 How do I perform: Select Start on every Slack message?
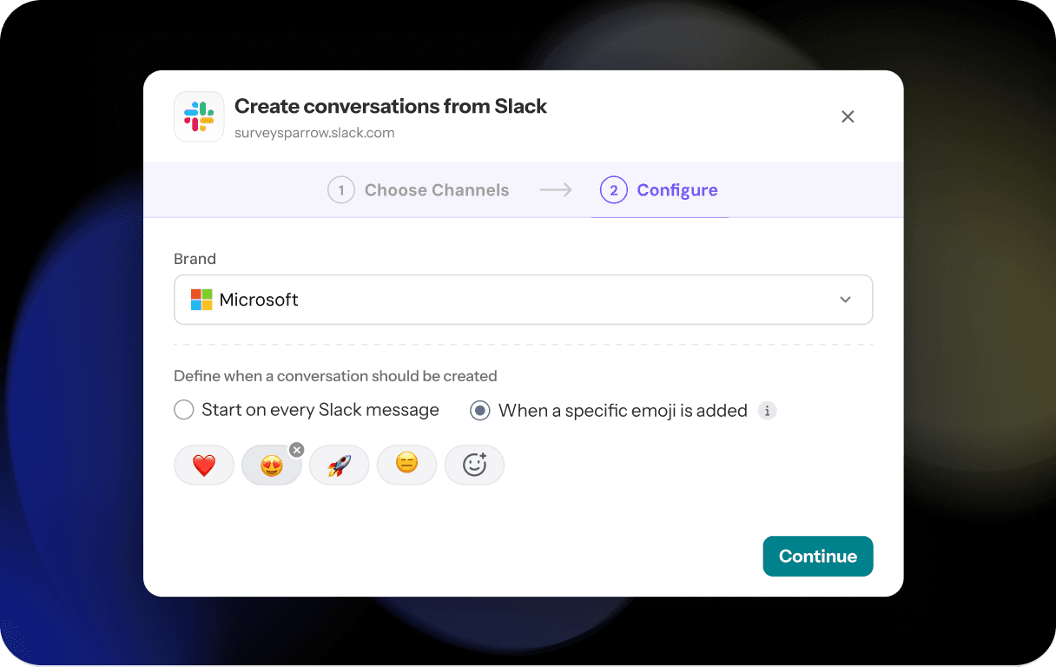pyautogui.click(x=307, y=410)
